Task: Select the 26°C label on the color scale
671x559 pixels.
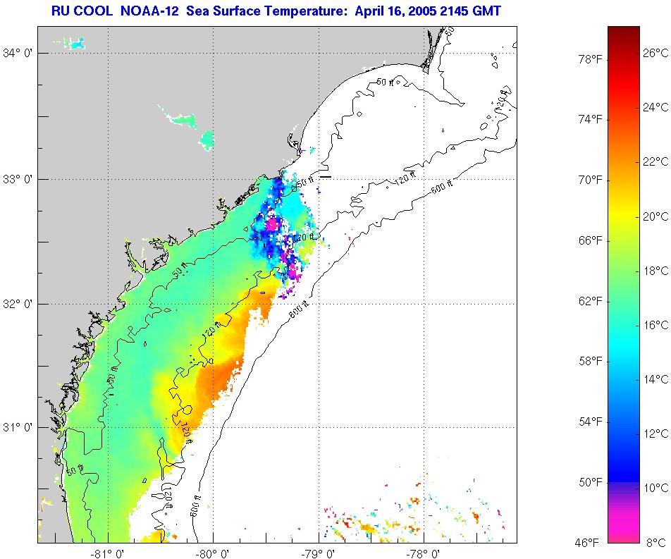Action: [x=654, y=53]
